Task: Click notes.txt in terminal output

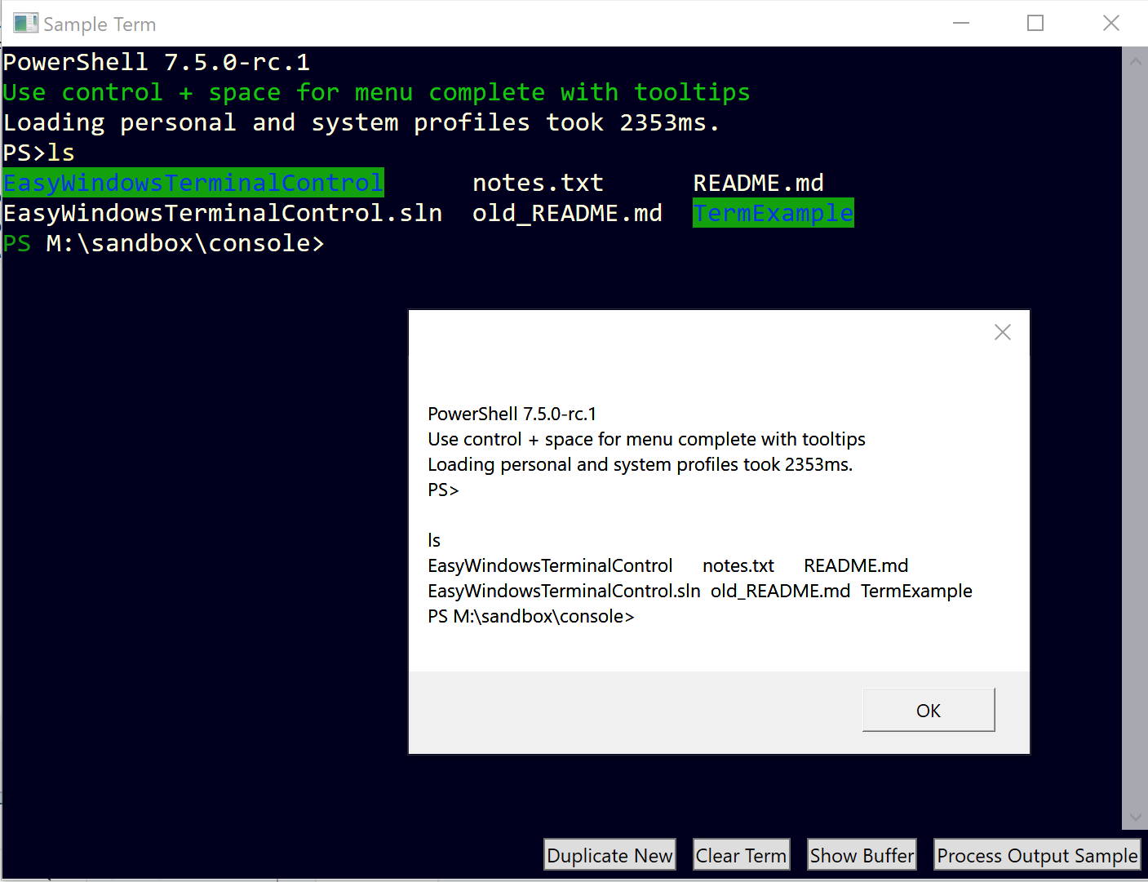Action: (x=538, y=183)
